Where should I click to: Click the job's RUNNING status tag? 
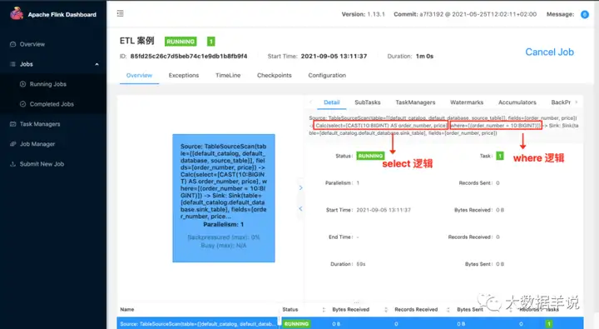point(181,42)
